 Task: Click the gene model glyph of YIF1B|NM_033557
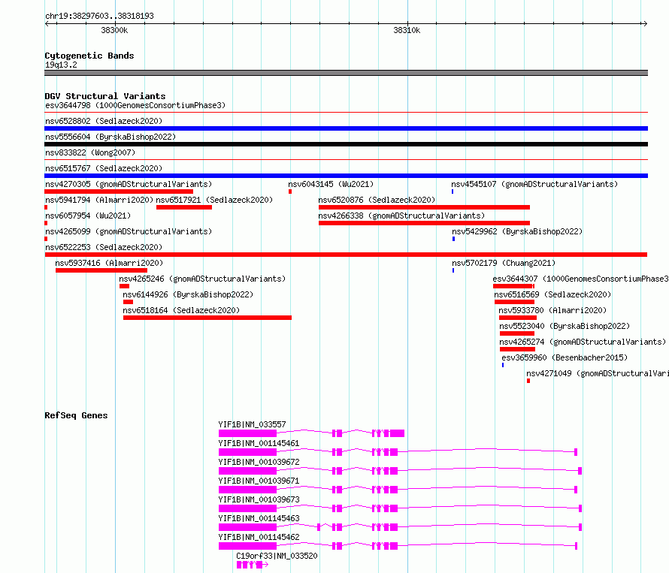pyautogui.click(x=311, y=433)
